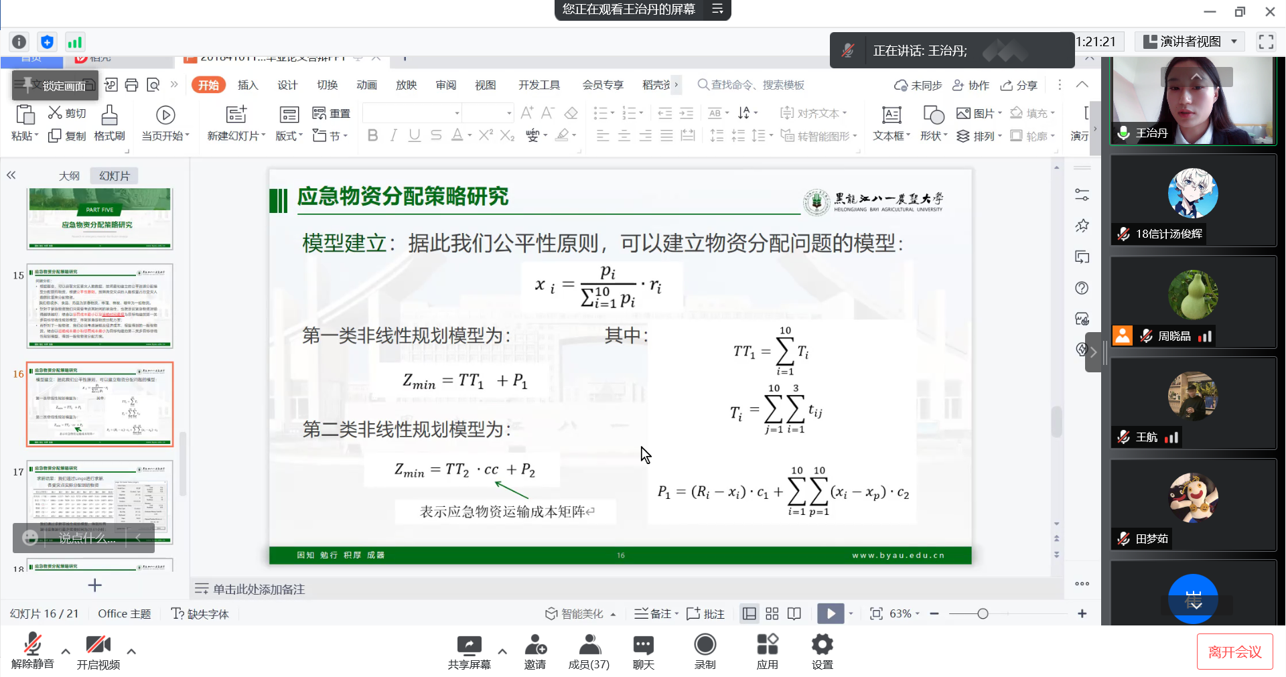Open the Chat panel
Viewport: 1286px width, 677px height.
(x=643, y=646)
